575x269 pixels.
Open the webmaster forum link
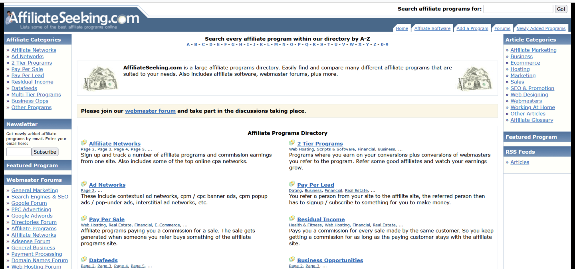pyautogui.click(x=150, y=111)
